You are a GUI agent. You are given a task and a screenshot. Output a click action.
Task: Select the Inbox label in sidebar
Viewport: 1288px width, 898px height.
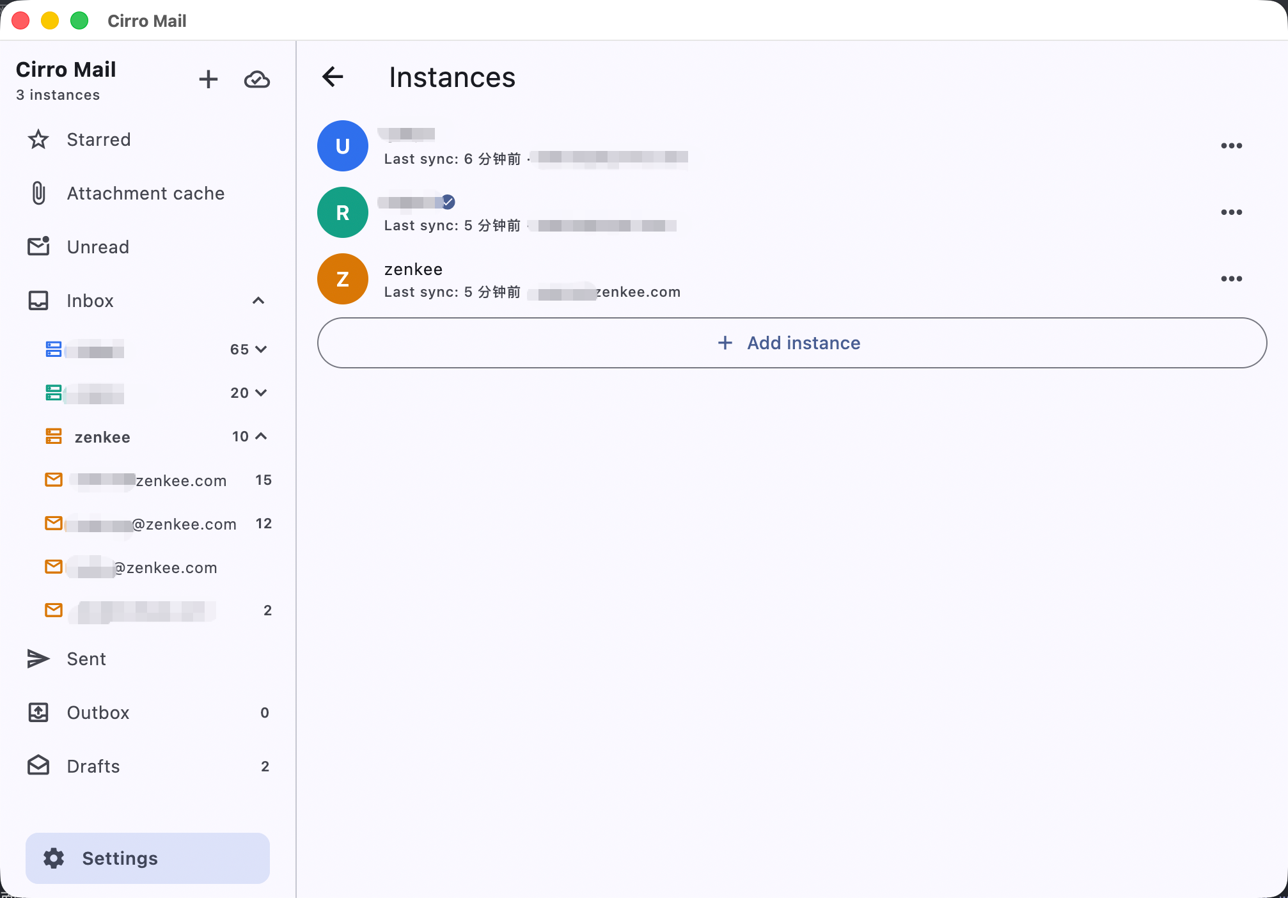pyautogui.click(x=90, y=301)
